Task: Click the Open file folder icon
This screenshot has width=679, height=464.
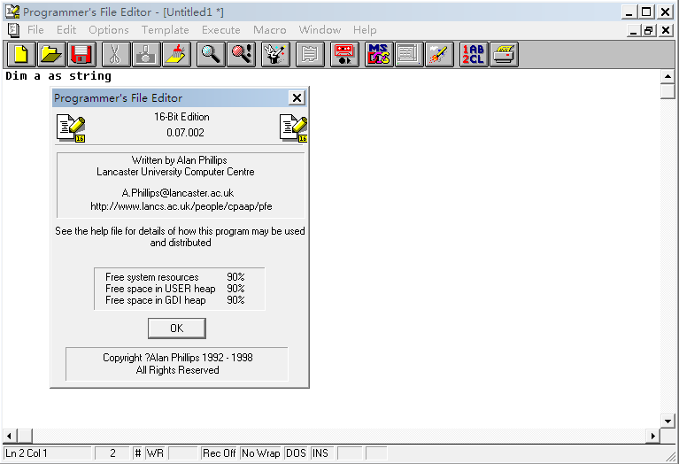Action: coord(51,54)
